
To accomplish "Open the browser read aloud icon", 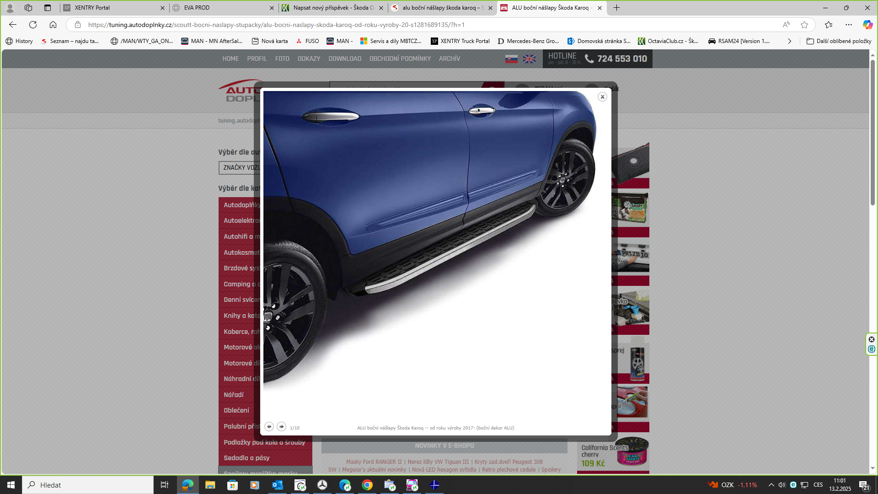I will (x=786, y=25).
